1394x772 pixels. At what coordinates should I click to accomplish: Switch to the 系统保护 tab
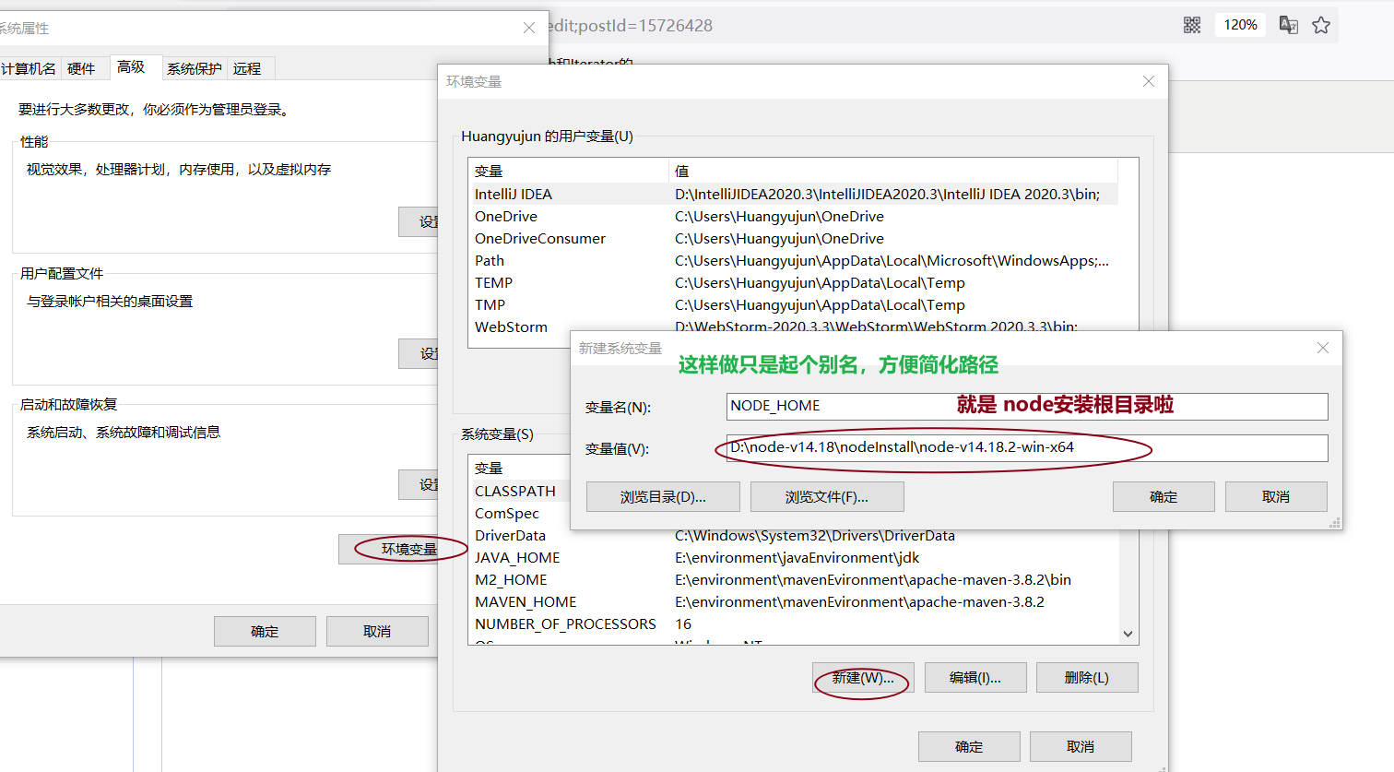click(194, 67)
